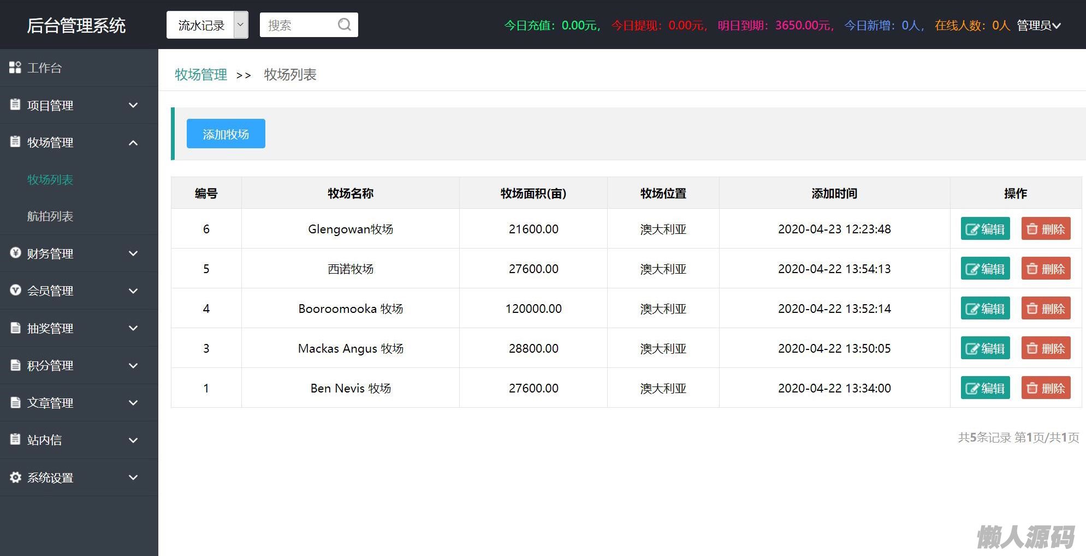Click the 抽奖管理 document icon
Image resolution: width=1086 pixels, height=556 pixels.
click(15, 328)
